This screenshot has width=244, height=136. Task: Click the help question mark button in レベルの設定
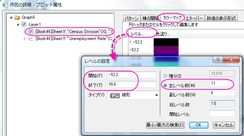(x=218, y=59)
